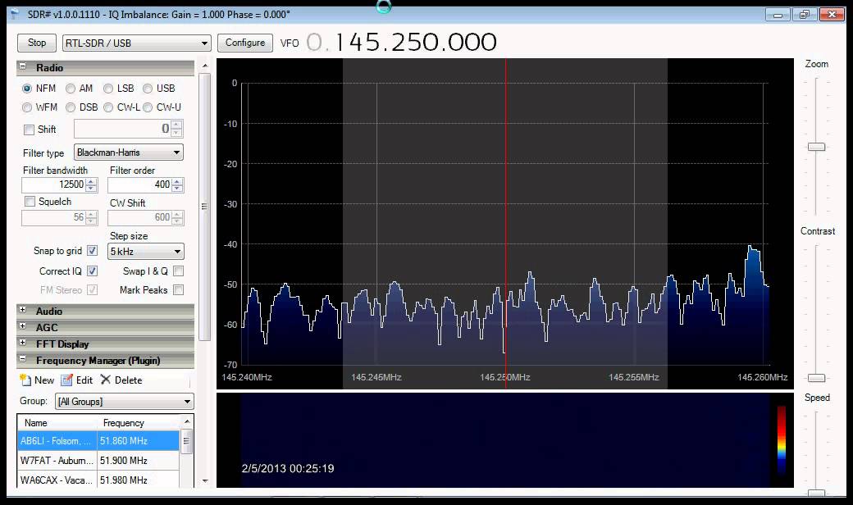Viewport: 853px width, 505px height.
Task: Click the Filter order input field
Action: (139, 184)
